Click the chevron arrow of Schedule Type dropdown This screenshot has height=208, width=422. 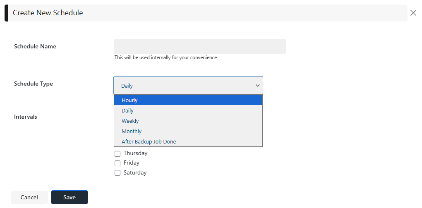pos(257,86)
